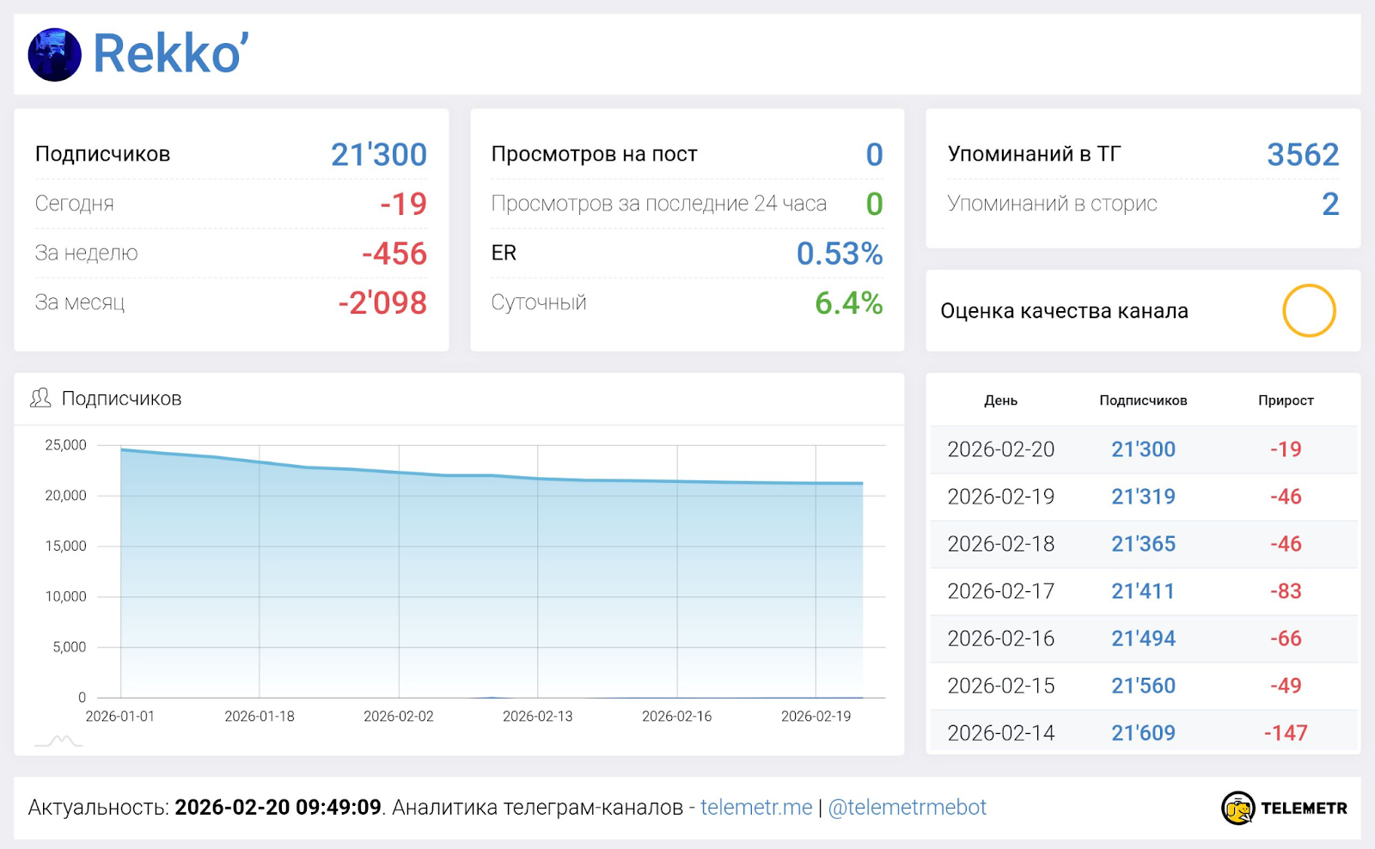The image size is (1375, 849).
Task: Click the 'Сегодня' label
Action: click(74, 204)
